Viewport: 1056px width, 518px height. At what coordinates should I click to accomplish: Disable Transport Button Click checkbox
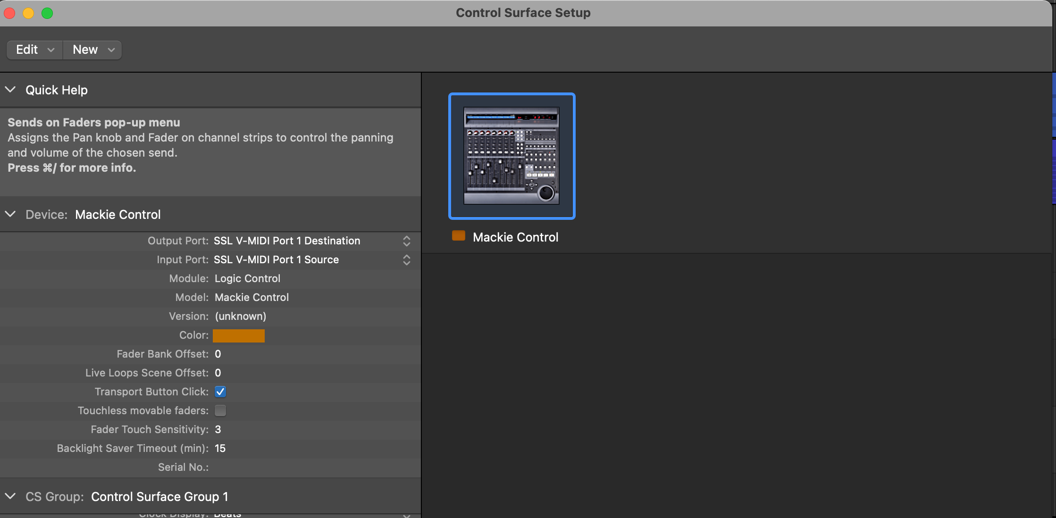coord(220,392)
